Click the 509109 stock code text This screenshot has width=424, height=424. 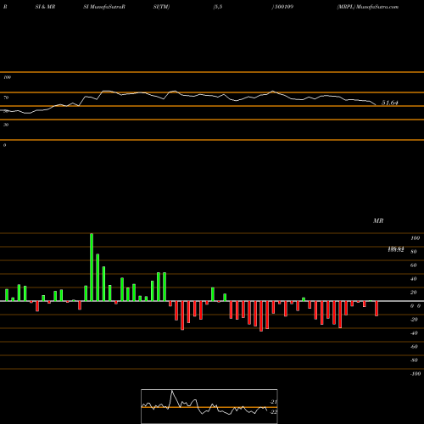coord(283,7)
